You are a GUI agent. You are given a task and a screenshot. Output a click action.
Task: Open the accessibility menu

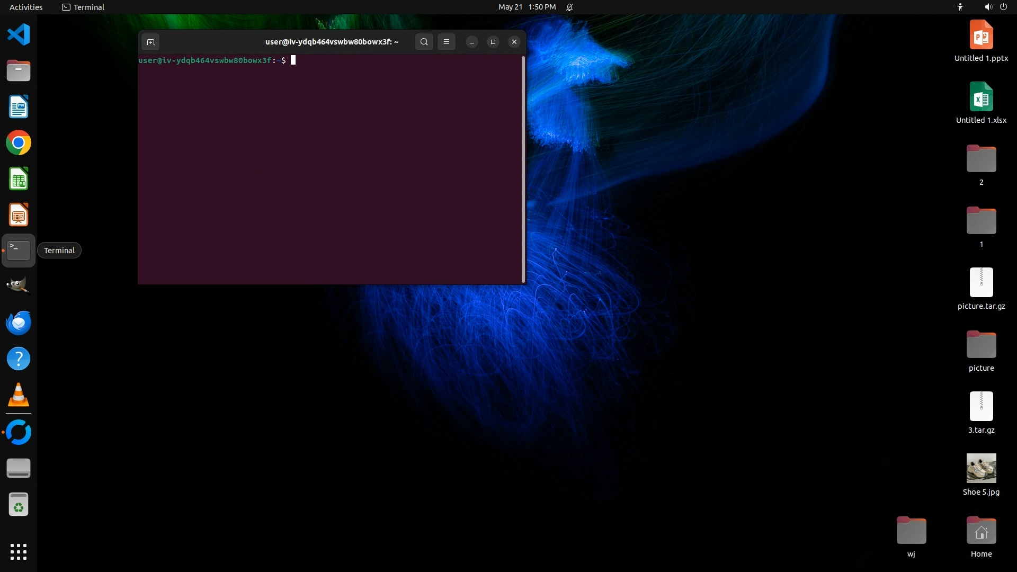click(960, 7)
